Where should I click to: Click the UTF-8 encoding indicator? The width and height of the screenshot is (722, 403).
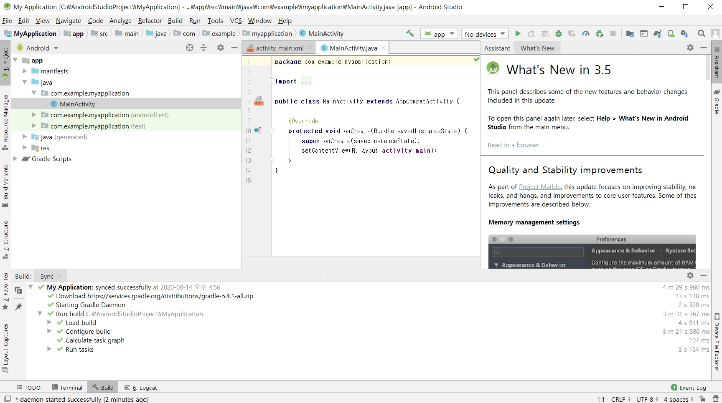click(647, 399)
